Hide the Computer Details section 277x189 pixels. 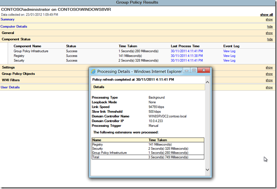coord(269,26)
